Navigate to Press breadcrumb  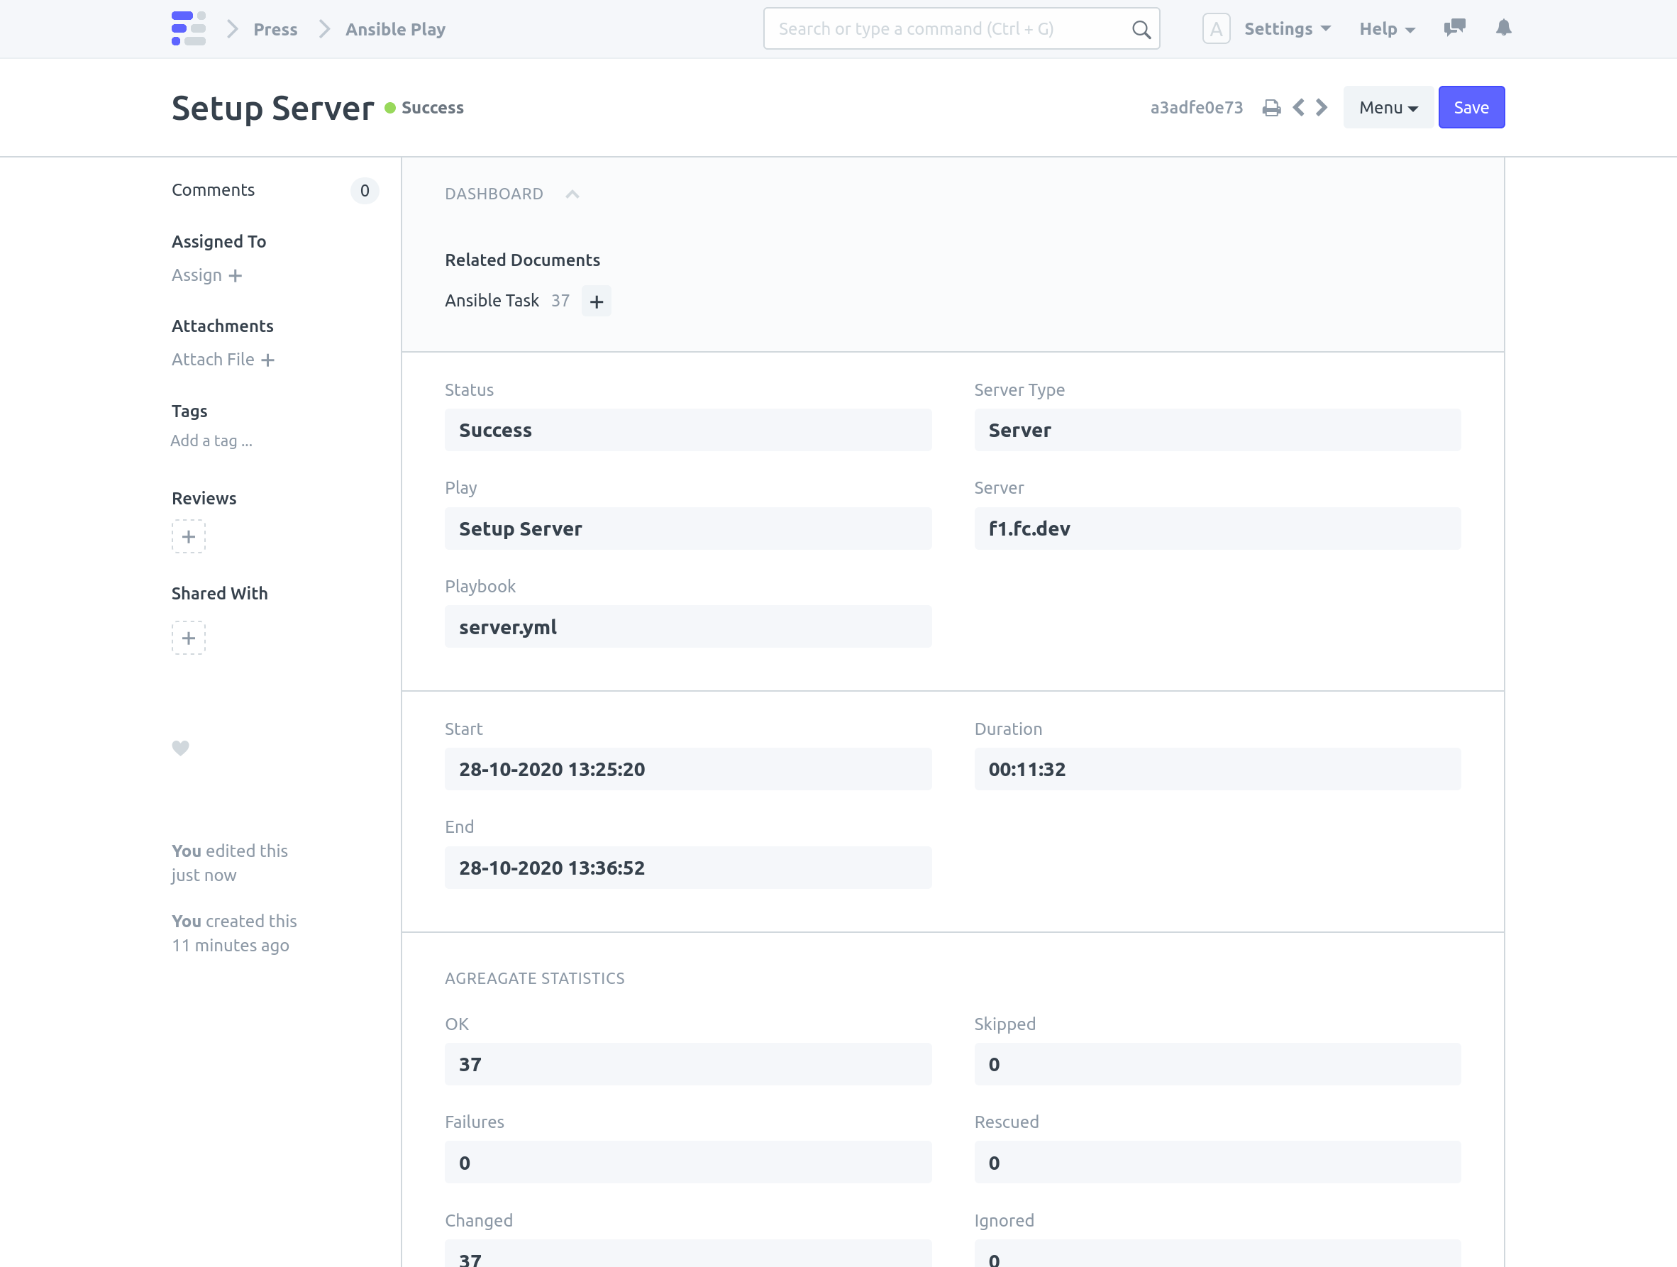275,29
